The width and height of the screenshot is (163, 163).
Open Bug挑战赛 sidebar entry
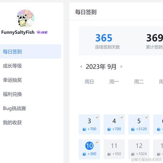15,108
